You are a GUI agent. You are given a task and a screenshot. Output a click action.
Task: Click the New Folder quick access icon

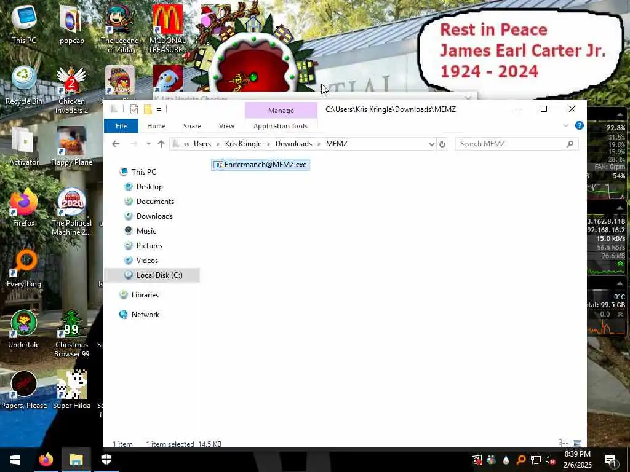[148, 109]
